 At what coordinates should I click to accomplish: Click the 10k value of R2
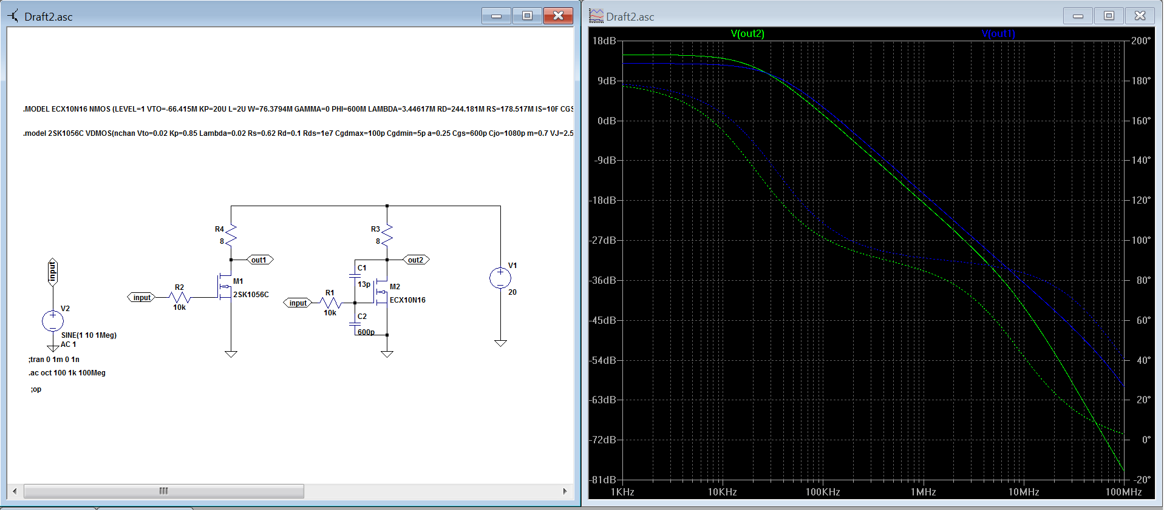(180, 307)
